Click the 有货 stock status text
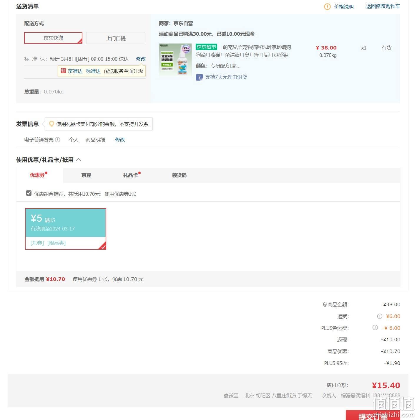This screenshot has width=417, height=420. [x=386, y=48]
